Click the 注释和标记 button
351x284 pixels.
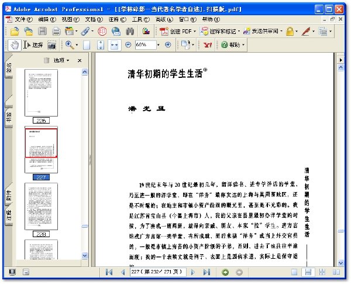221,31
